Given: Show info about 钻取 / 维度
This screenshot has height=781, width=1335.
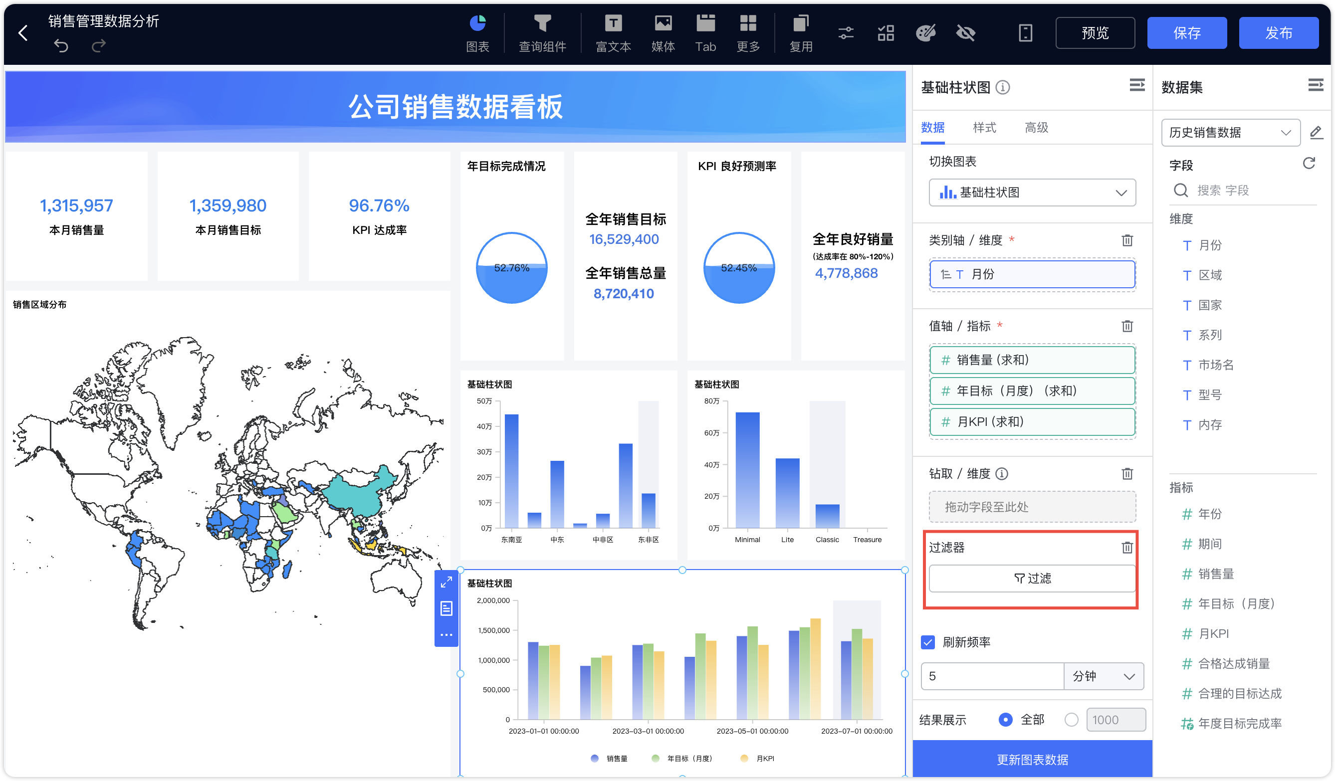Looking at the screenshot, I should click(x=1001, y=473).
